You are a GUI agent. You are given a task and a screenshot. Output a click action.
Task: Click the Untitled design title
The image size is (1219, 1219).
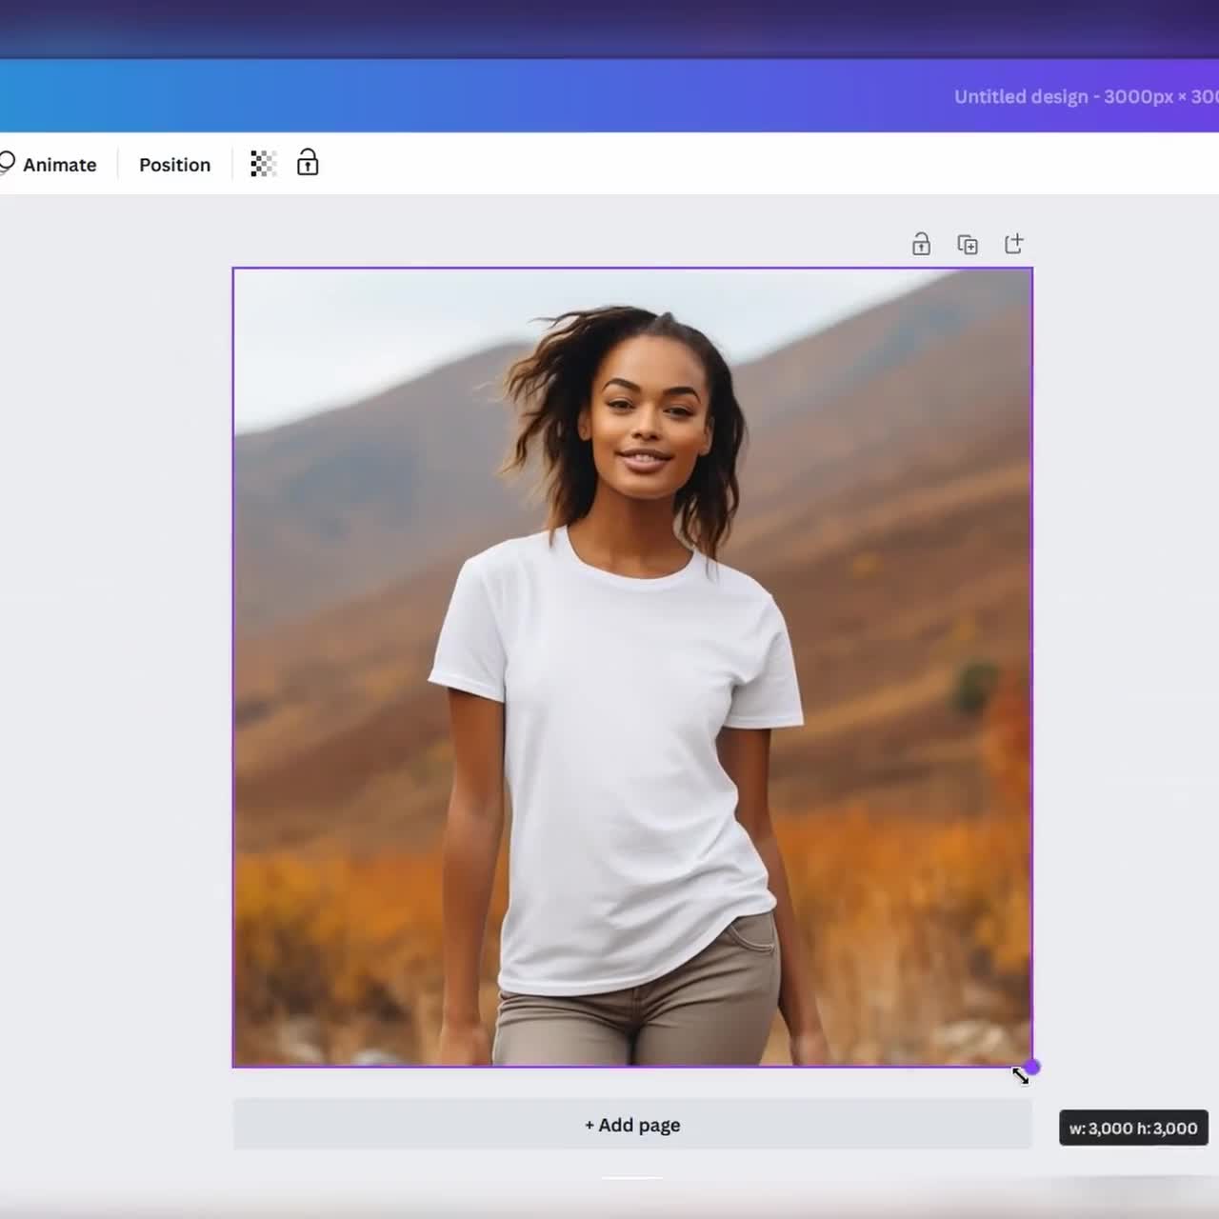[1087, 96]
